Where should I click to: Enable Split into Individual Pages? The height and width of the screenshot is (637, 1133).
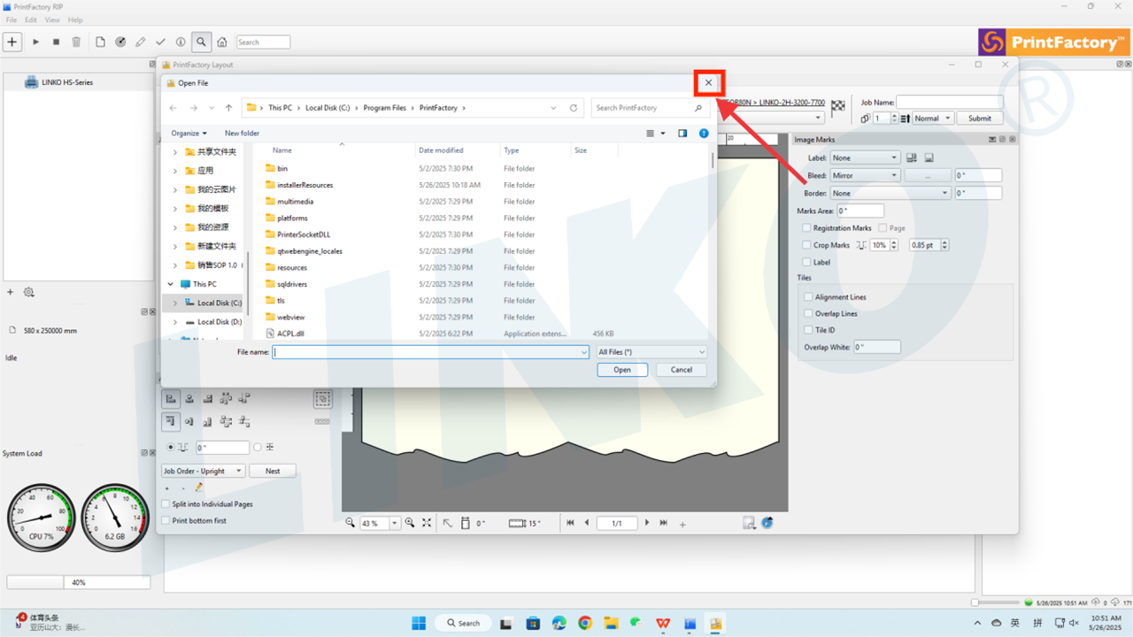(166, 504)
